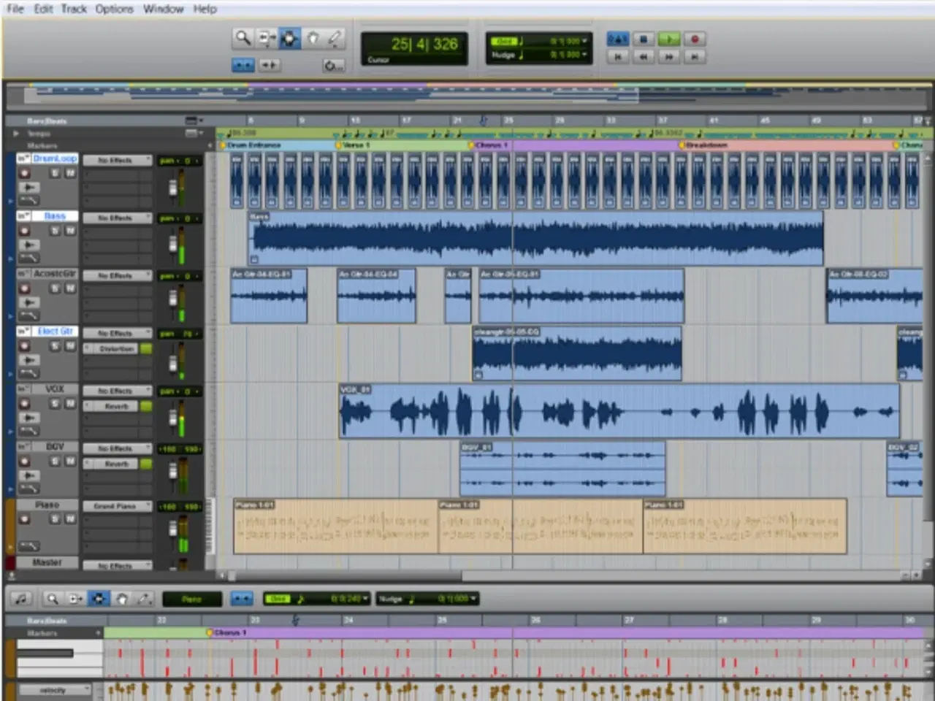Open the Bars|Beats ruler view dropdown
Screen dimensions: 935x701
point(194,120)
